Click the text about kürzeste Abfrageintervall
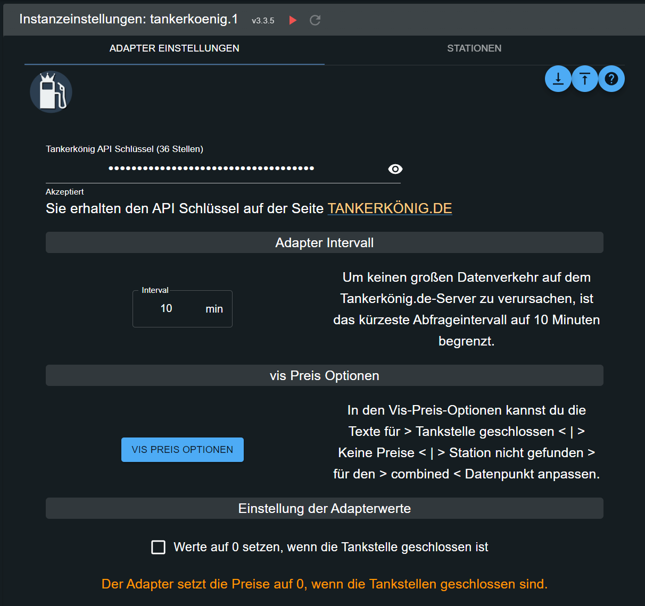The image size is (645, 606). 467,309
